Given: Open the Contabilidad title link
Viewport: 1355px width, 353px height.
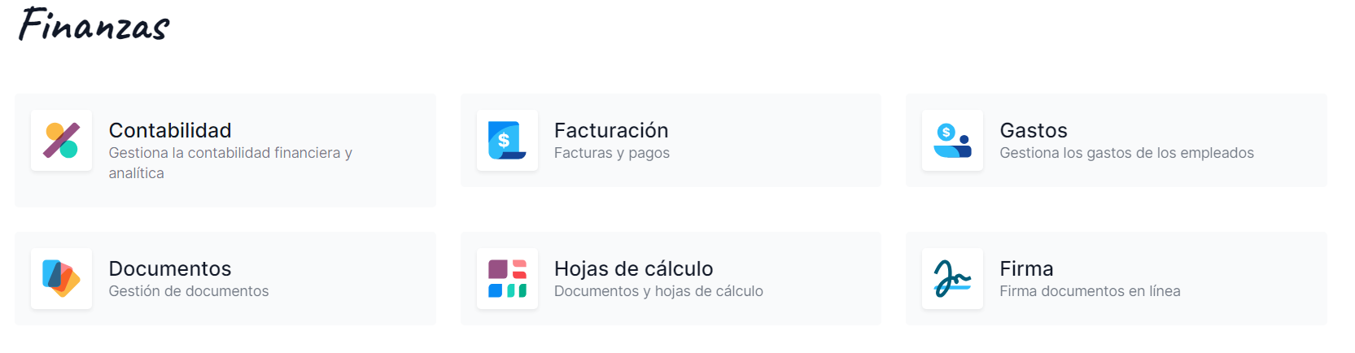Looking at the screenshot, I should coord(170,130).
